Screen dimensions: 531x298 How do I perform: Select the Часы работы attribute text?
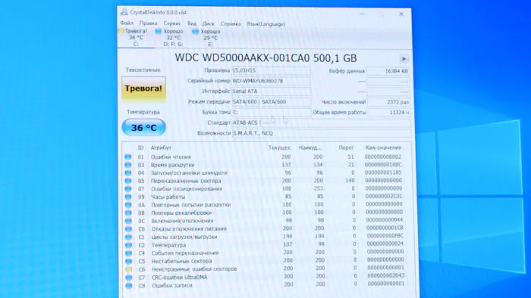168,197
